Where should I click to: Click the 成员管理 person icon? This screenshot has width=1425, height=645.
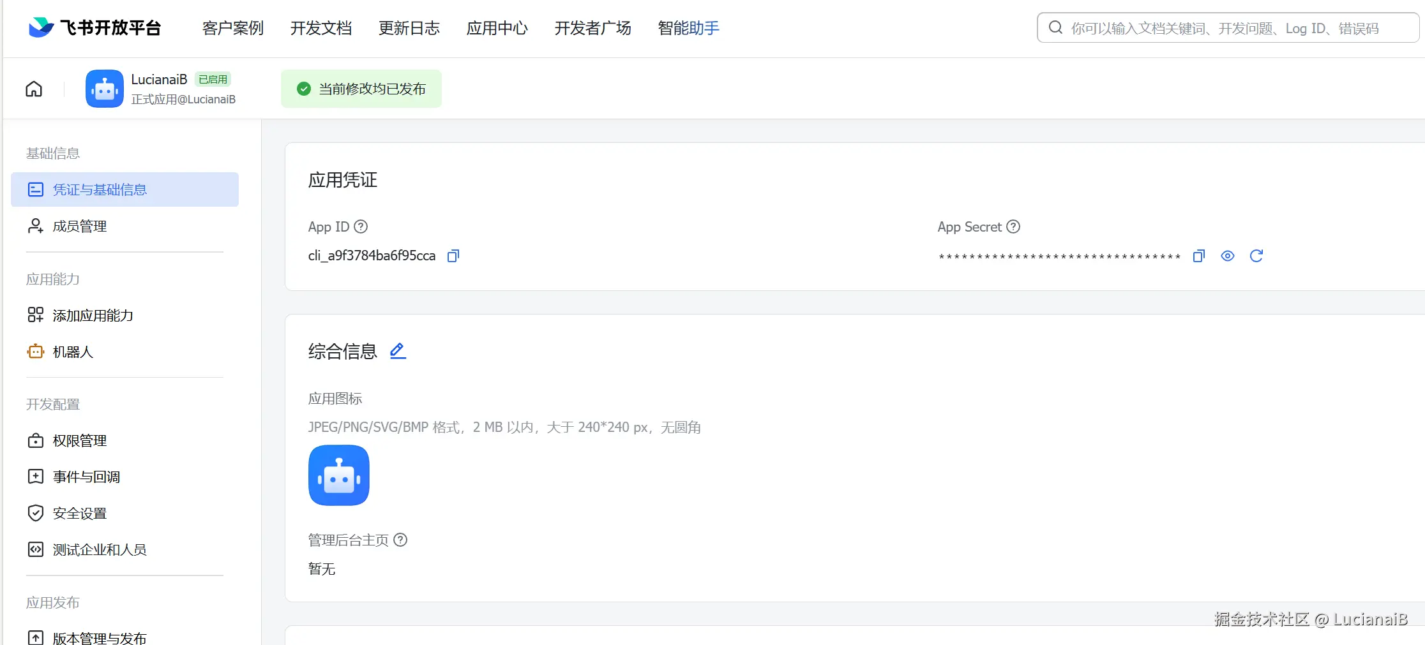click(x=36, y=226)
